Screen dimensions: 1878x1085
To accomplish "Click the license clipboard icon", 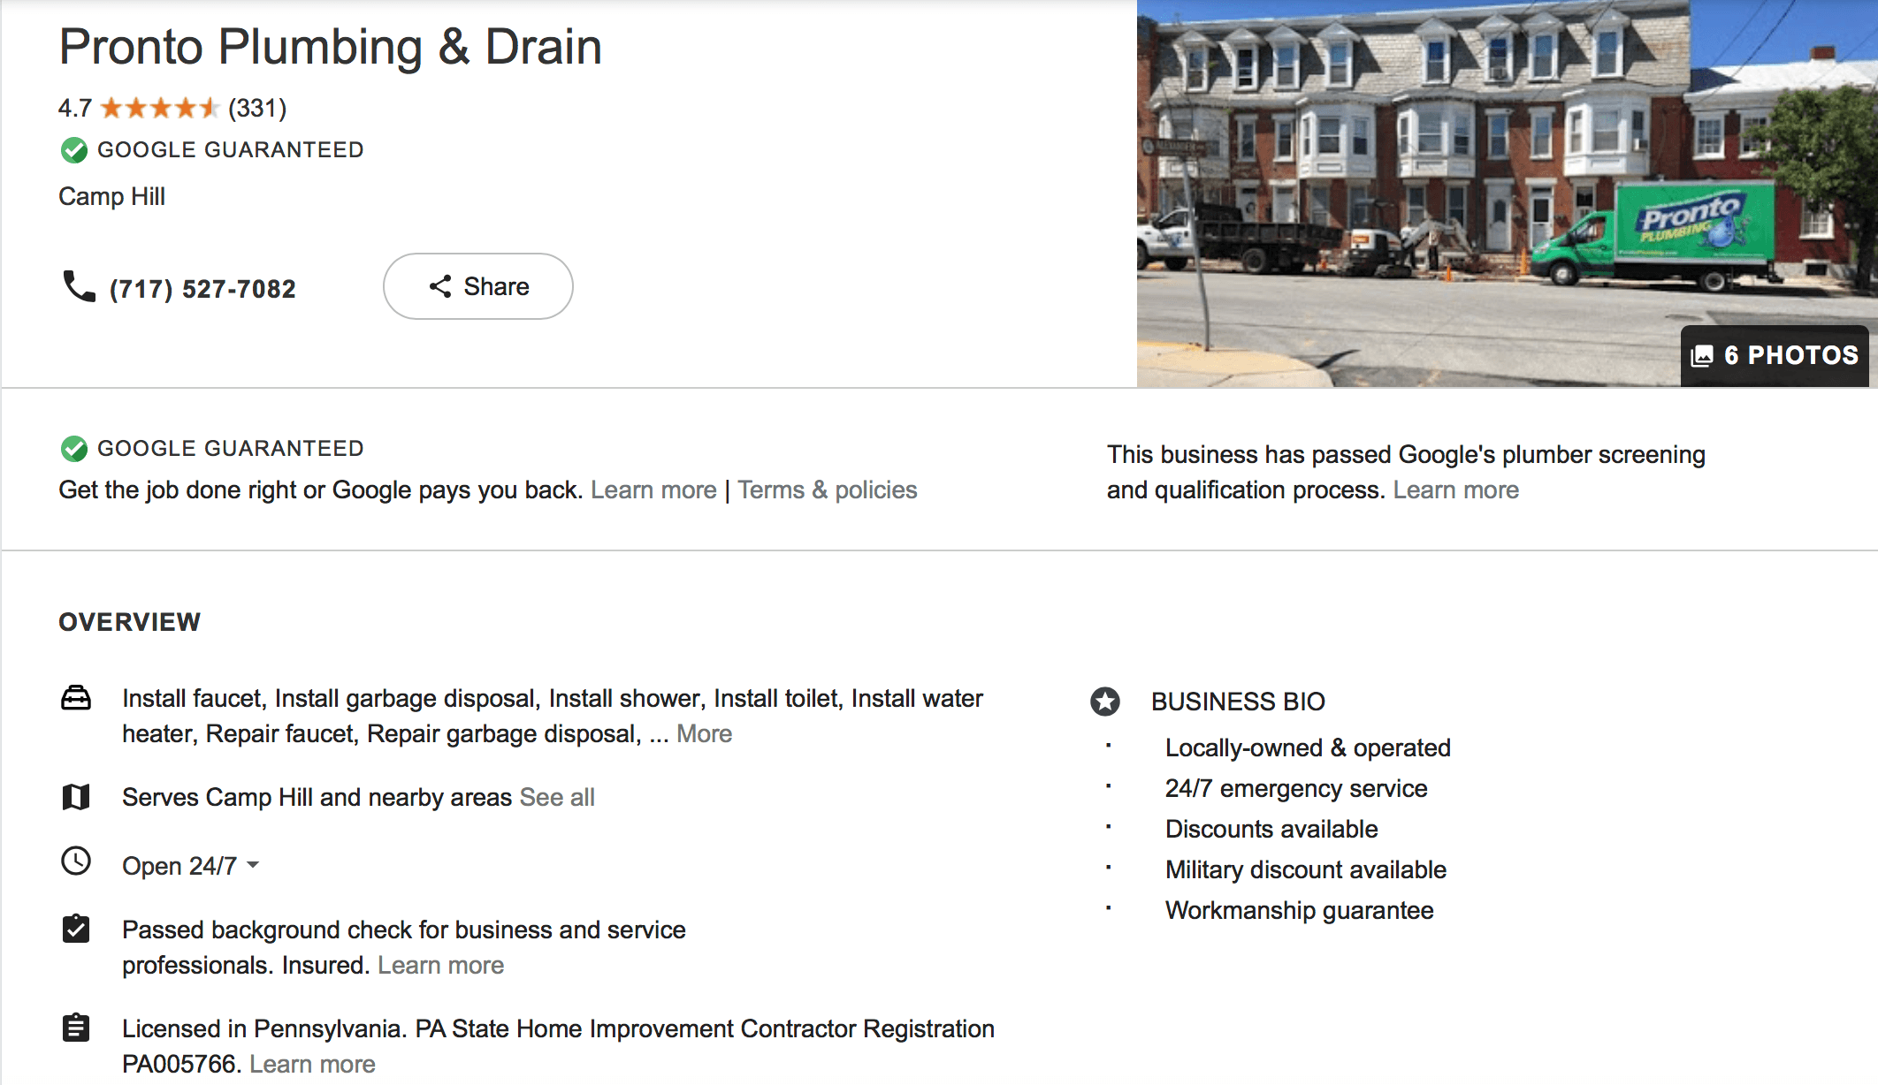I will (76, 1028).
